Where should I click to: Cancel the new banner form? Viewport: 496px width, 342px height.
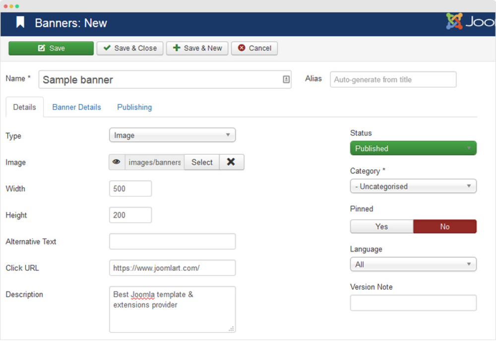(254, 48)
